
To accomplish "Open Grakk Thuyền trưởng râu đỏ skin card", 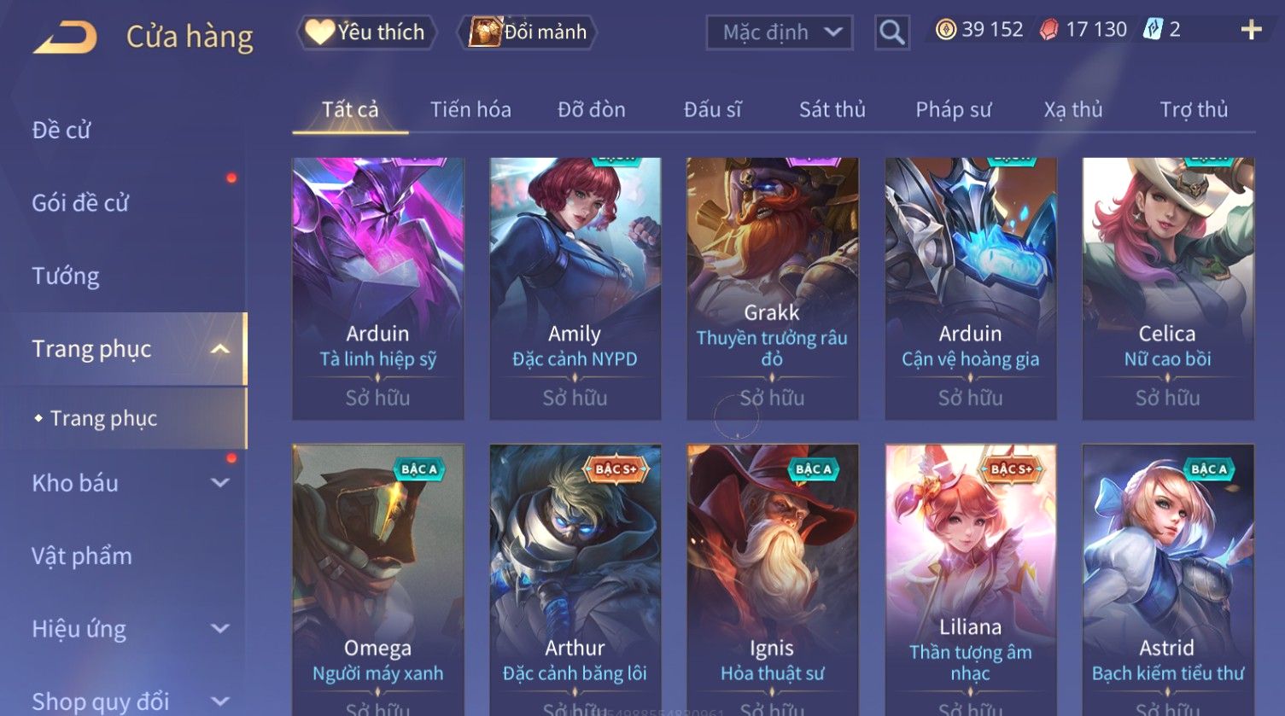I will click(x=772, y=288).
